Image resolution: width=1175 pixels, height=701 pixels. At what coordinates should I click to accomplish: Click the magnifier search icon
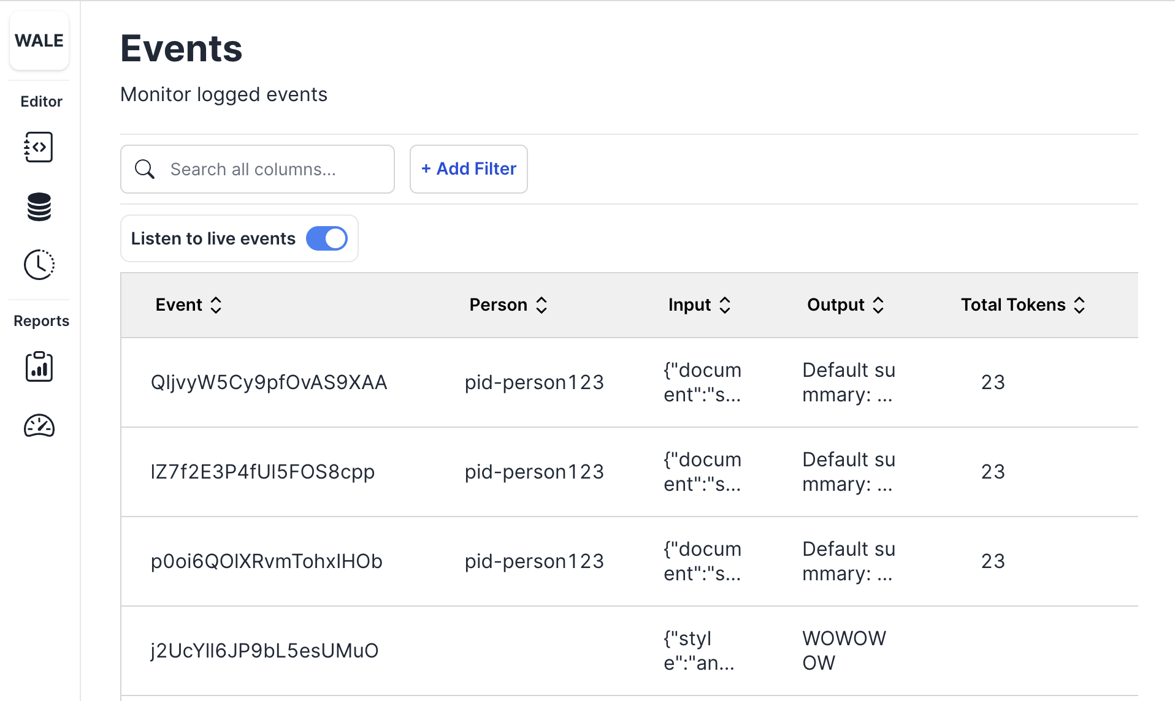click(x=145, y=169)
